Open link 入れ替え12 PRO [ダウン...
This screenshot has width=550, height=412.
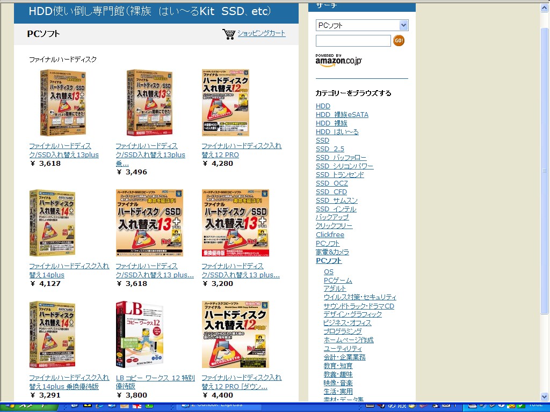click(242, 382)
